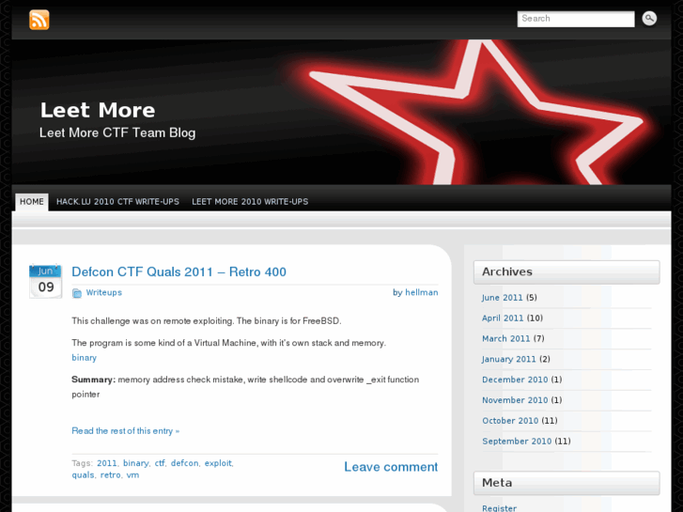Select the 2011 tag
Viewport: 683px width, 512px height.
pos(107,463)
